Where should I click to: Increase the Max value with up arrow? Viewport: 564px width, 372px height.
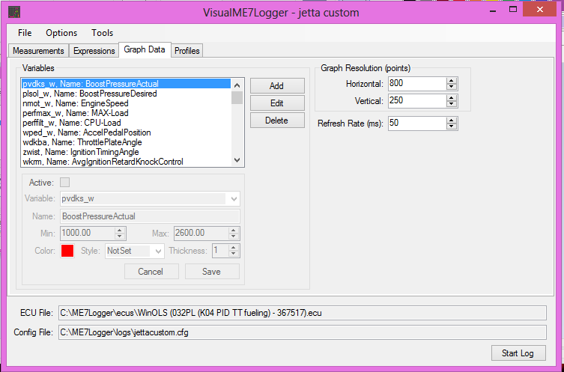coord(234,230)
